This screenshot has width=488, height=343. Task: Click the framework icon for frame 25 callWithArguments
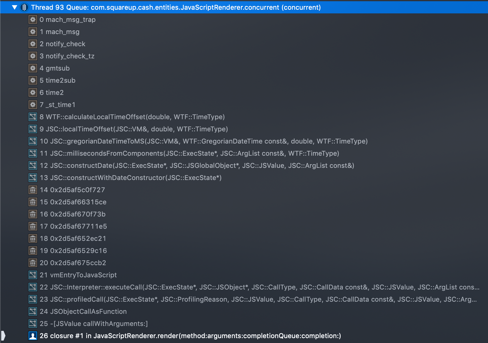33,324
